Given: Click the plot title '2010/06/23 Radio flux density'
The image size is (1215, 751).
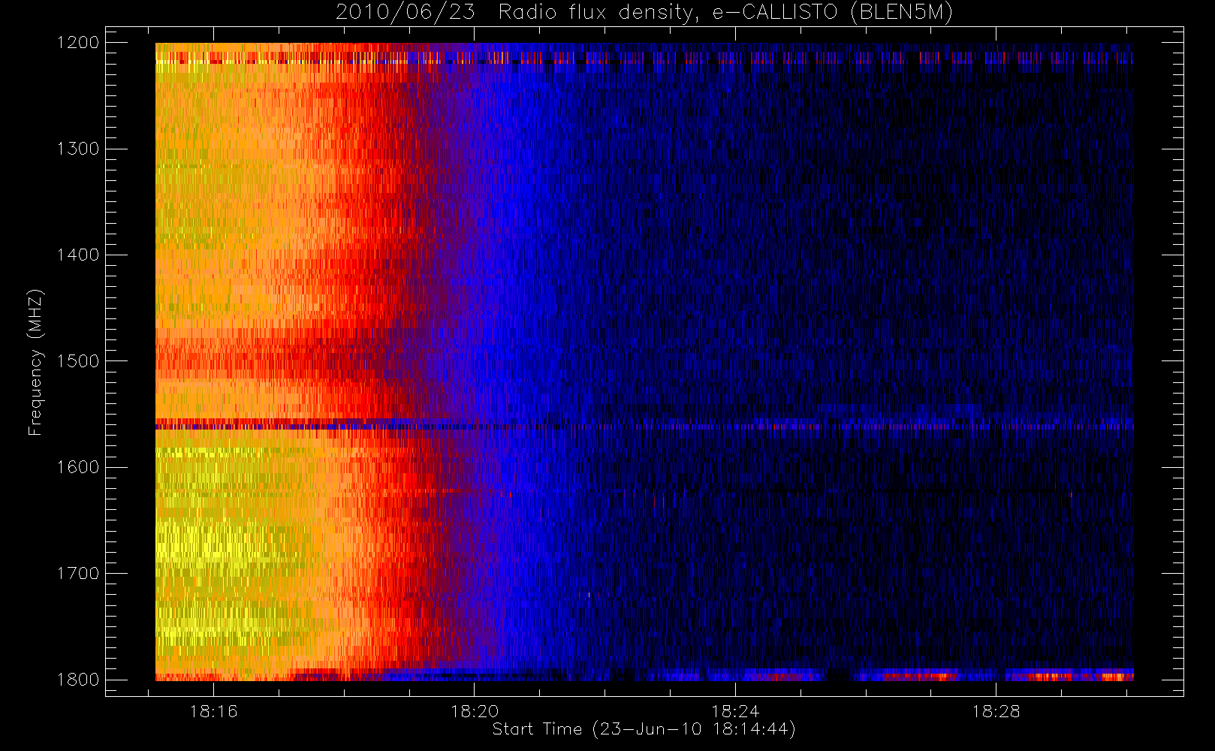Looking at the screenshot, I should (x=644, y=13).
